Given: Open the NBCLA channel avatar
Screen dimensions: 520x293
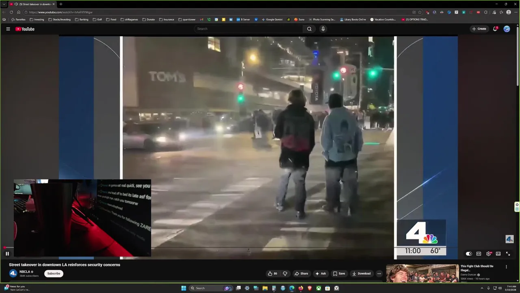Looking at the screenshot, I should tap(13, 273).
